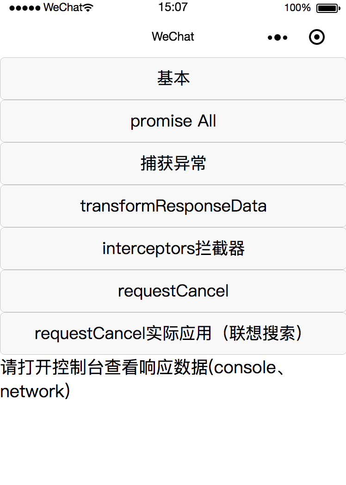Tap the 15:07 clock in status bar
This screenshot has height=485, width=346.
point(173,7)
